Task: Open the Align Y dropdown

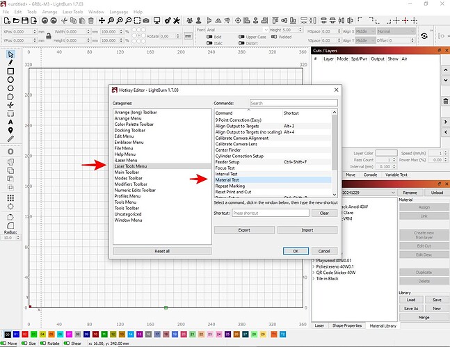Action: coord(365,40)
